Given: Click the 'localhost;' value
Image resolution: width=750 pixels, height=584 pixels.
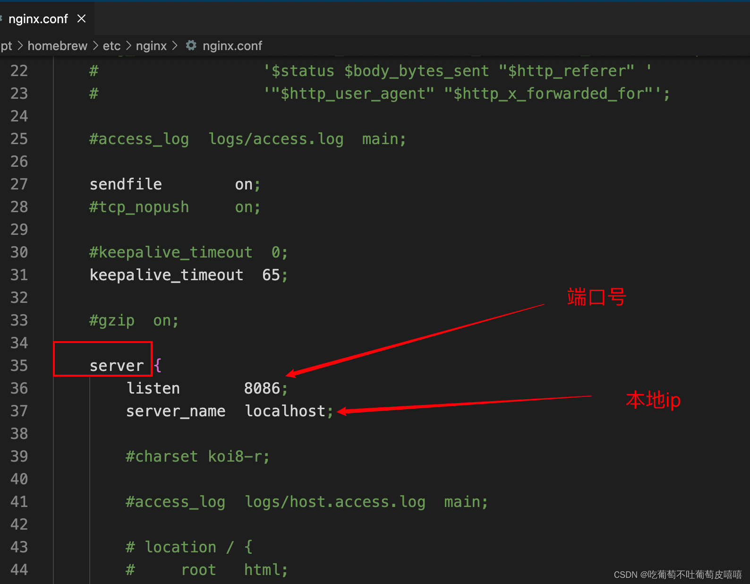Looking at the screenshot, I should pos(289,411).
